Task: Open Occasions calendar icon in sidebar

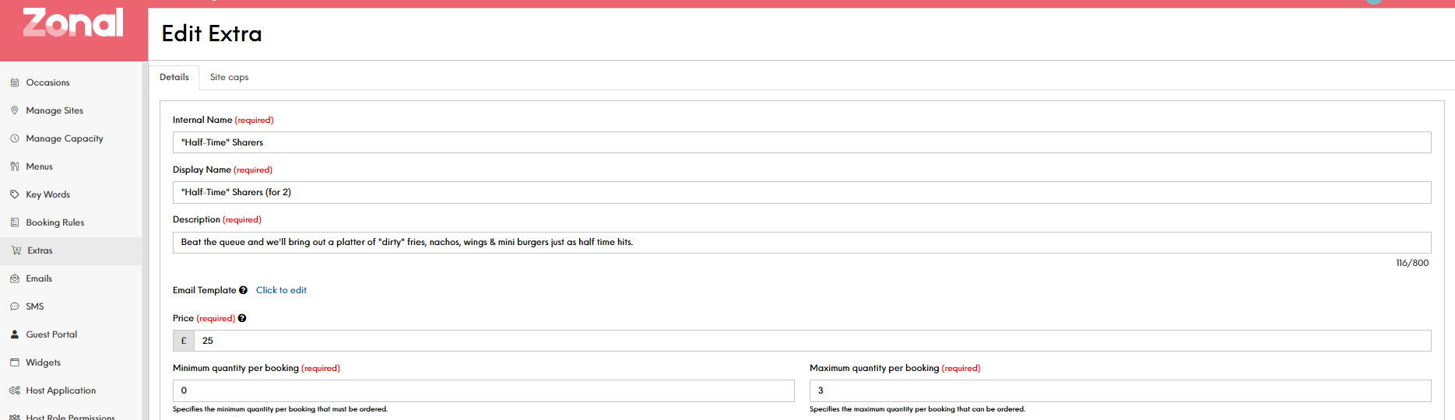Action: (x=15, y=82)
